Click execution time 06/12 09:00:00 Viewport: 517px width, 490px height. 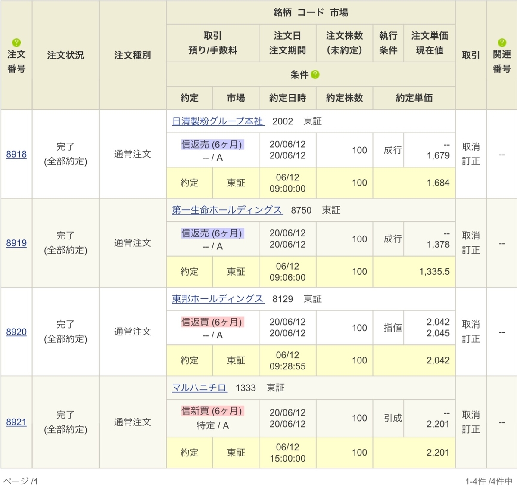pyautogui.click(x=287, y=183)
